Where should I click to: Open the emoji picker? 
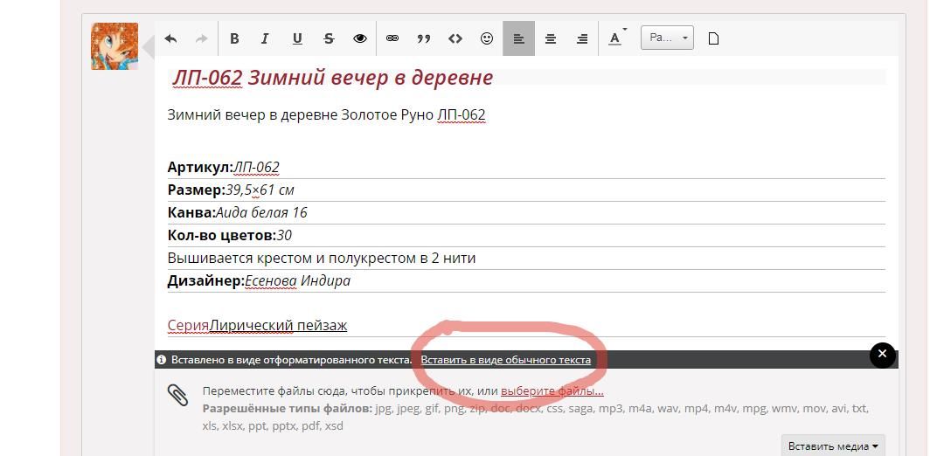pos(487,38)
